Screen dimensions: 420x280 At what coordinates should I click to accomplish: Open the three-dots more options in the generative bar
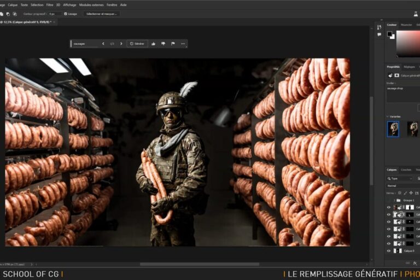[x=183, y=44]
